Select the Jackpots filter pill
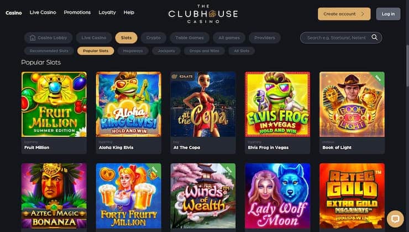 tap(166, 51)
